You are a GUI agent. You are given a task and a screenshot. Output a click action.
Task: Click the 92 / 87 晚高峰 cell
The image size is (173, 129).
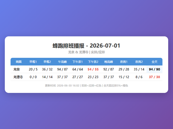(x=109, y=69)
